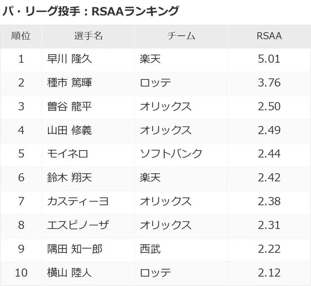Screen dimensions: 311x286
Task: Click the RSAA value 5.01
Action: pyautogui.click(x=269, y=59)
